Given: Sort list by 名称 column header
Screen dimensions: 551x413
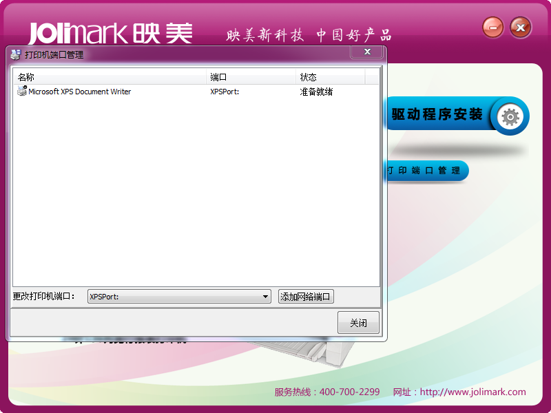Looking at the screenshot, I should click(110, 77).
